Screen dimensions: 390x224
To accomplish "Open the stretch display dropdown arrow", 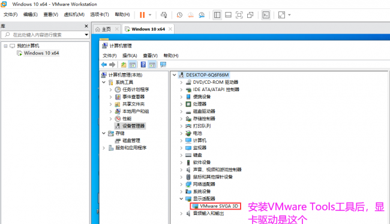I will click(289, 15).
